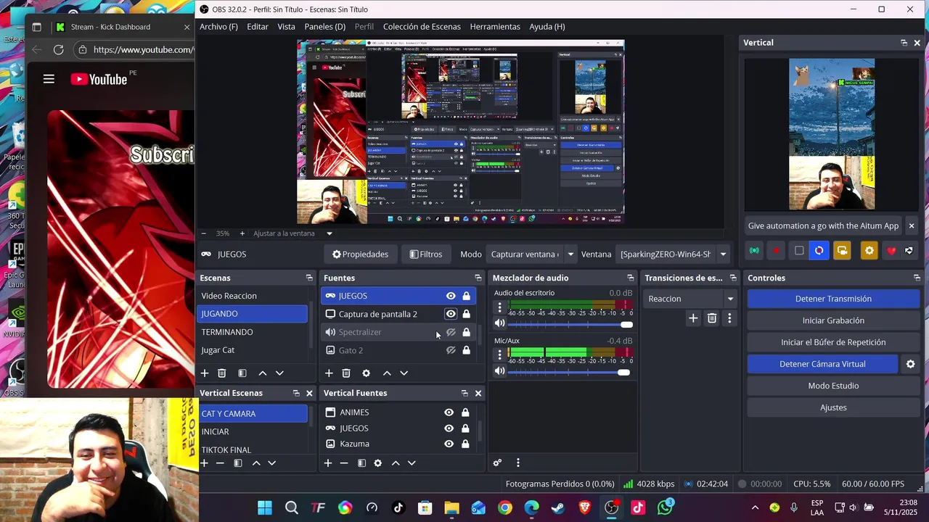Open Paneles (D) menu
This screenshot has height=522, width=929.
(324, 27)
